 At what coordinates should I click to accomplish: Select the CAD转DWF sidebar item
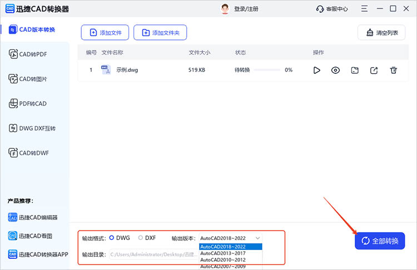pos(29,153)
